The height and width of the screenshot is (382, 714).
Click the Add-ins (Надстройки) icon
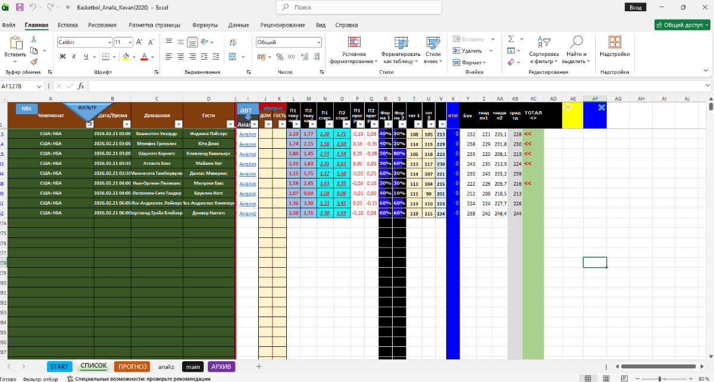(615, 48)
